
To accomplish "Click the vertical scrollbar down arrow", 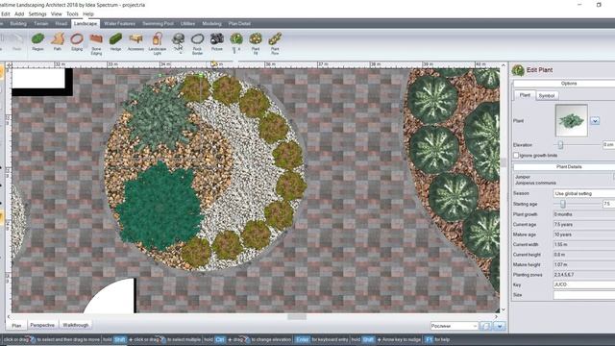I will pyautogui.click(x=504, y=309).
